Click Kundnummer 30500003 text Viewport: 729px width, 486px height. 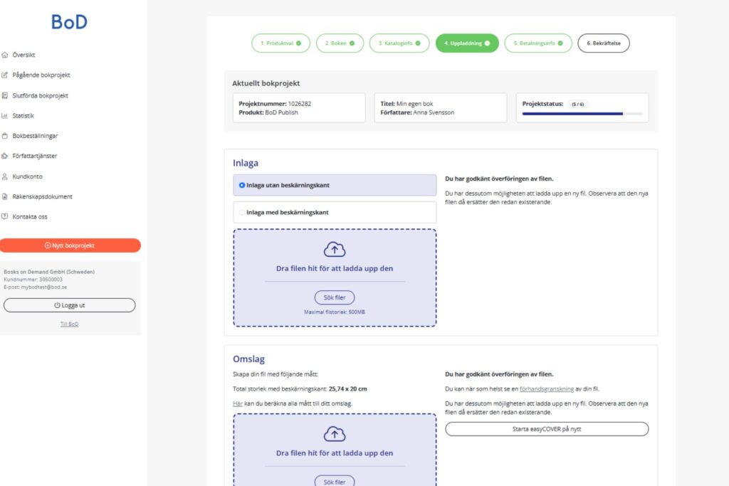33,279
